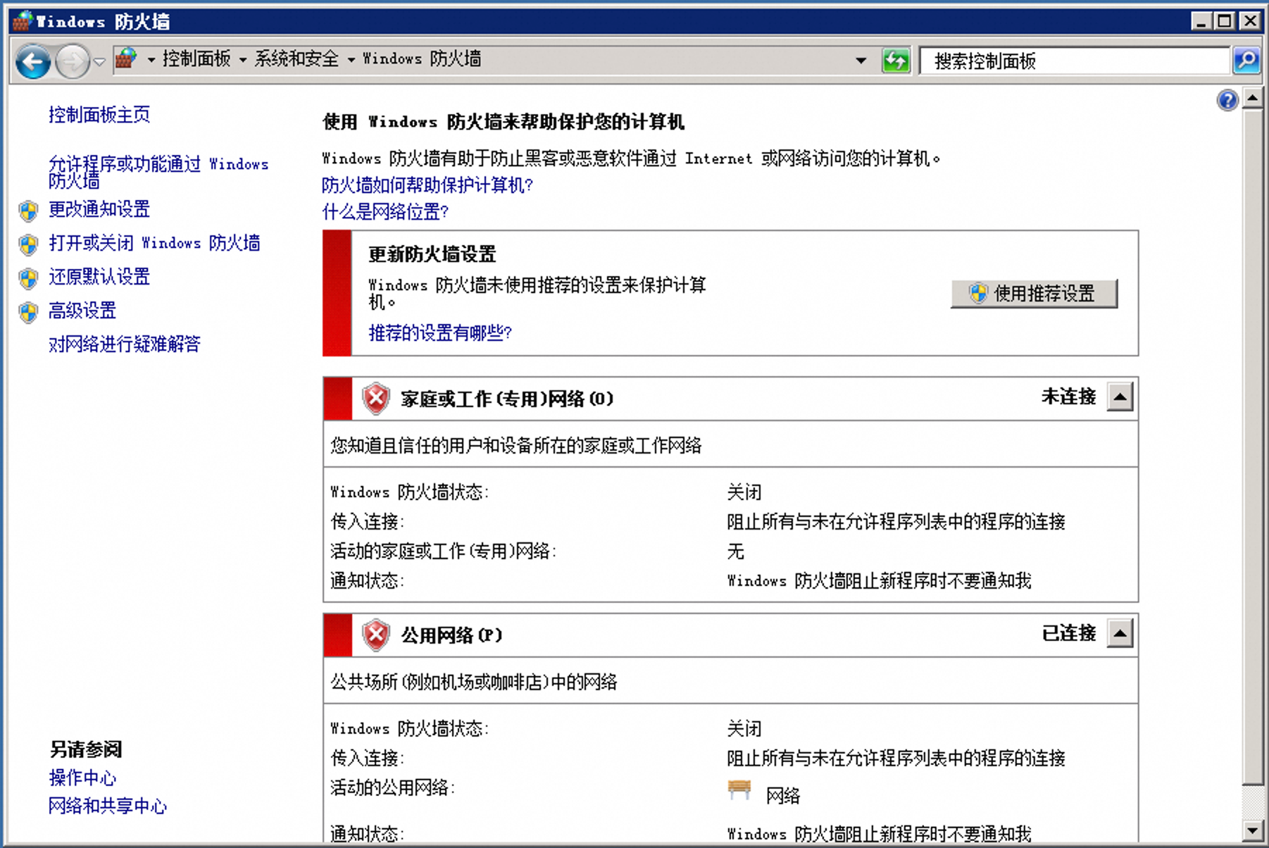Screen dimensions: 1269x848
Task: Open dropdown arrow after 系统和安全 breadcrumb
Action: [x=351, y=60]
